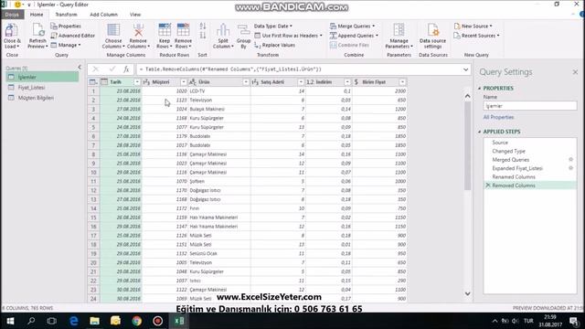The image size is (585, 329).
Task: Expand the formula bar
Action: pos(465,69)
